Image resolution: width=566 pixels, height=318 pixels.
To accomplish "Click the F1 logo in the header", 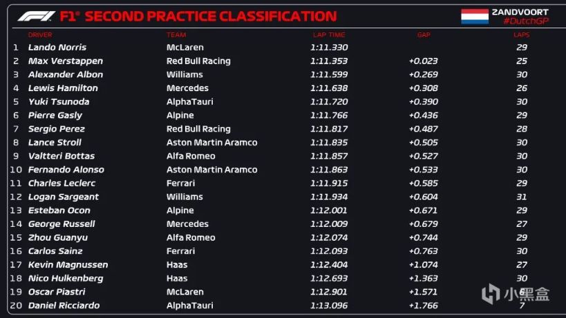I will coord(36,16).
